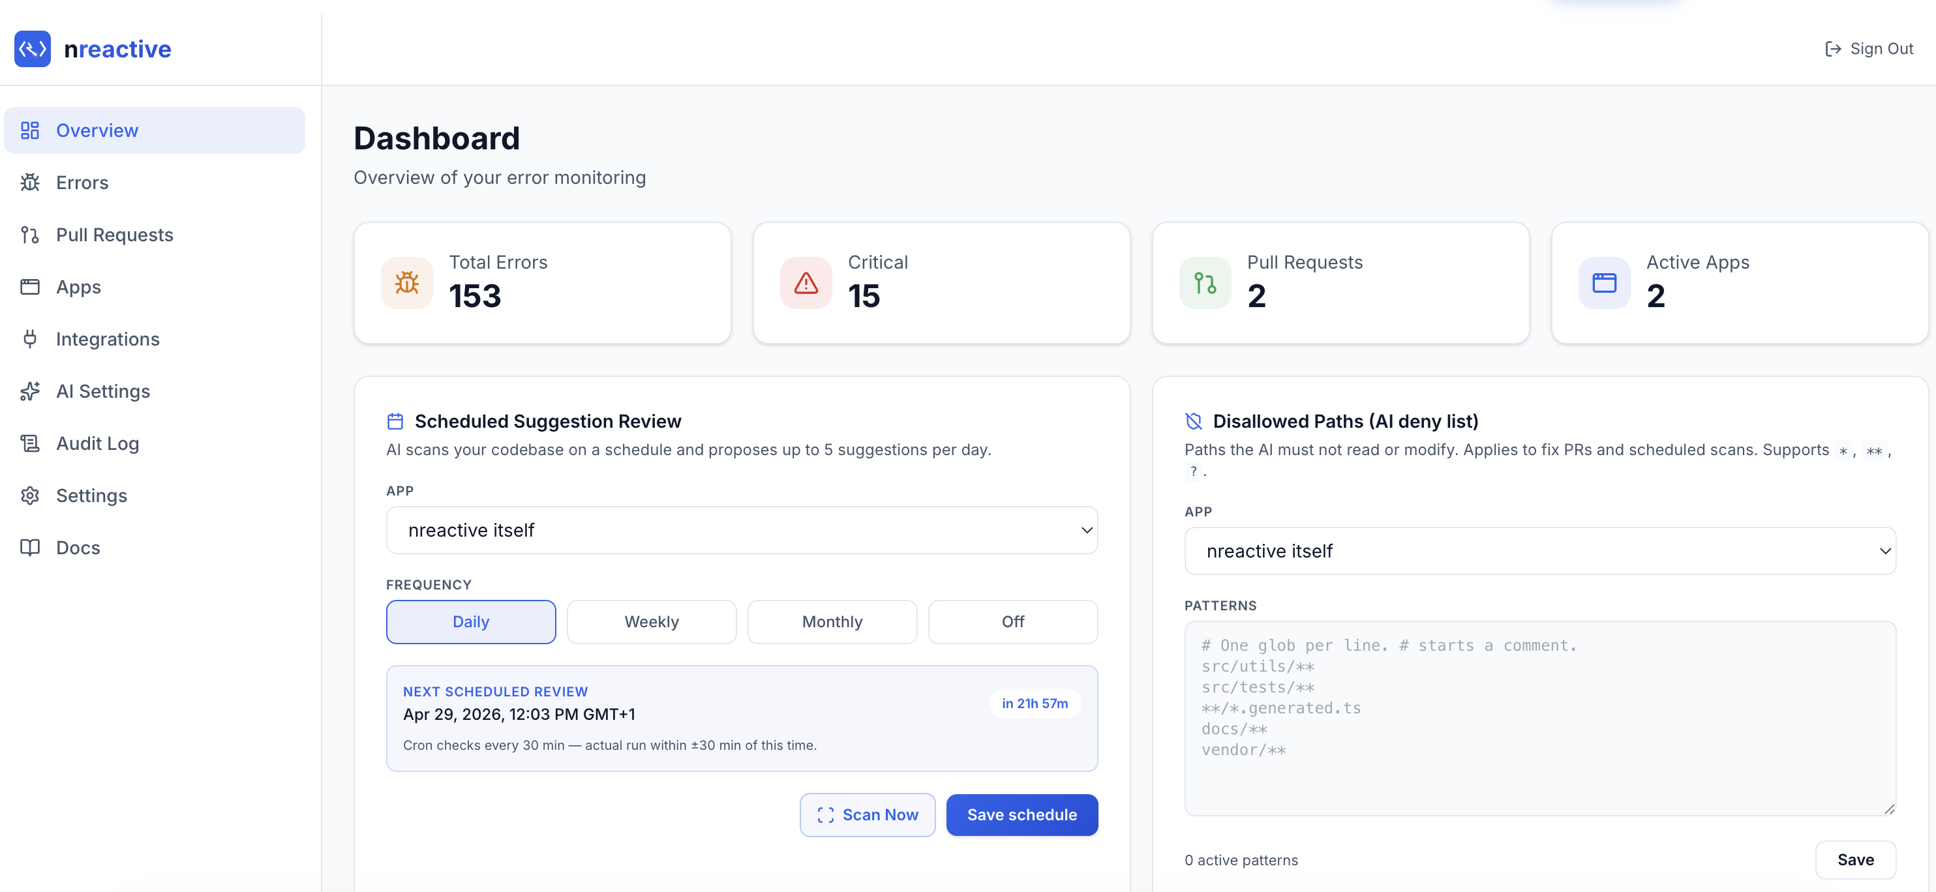The width and height of the screenshot is (1936, 892).
Task: Click the '0 active patterns' text
Action: (1241, 861)
